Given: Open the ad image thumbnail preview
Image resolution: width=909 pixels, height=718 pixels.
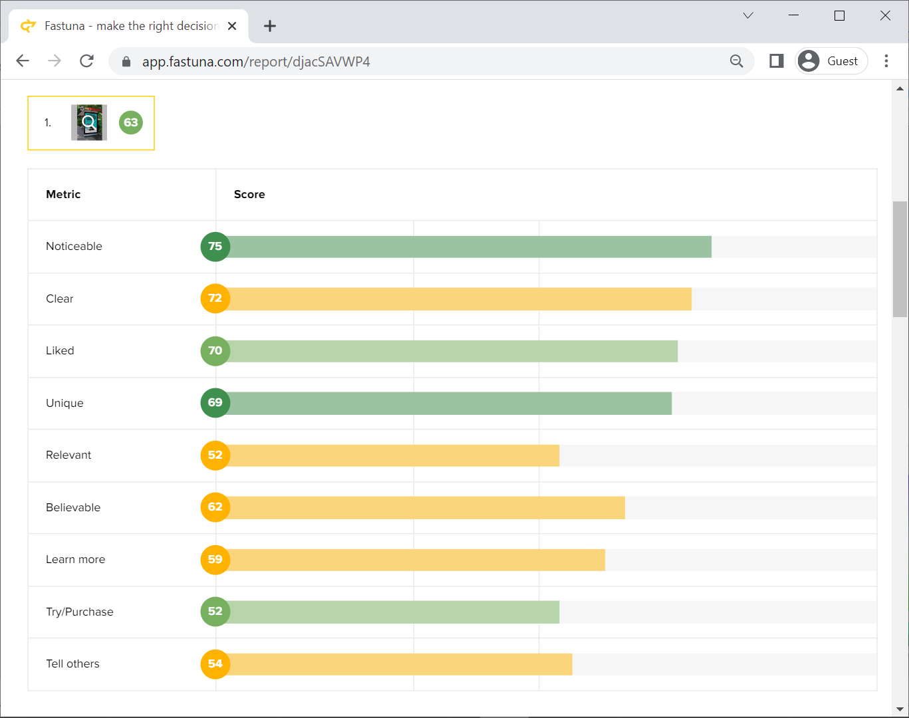Looking at the screenshot, I should (x=89, y=122).
